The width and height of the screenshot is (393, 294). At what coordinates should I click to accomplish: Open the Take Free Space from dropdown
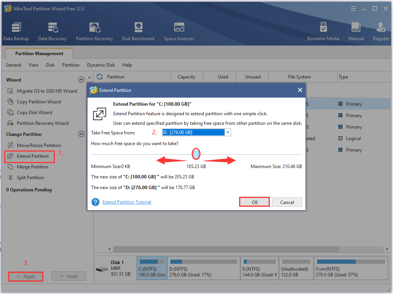(228, 132)
